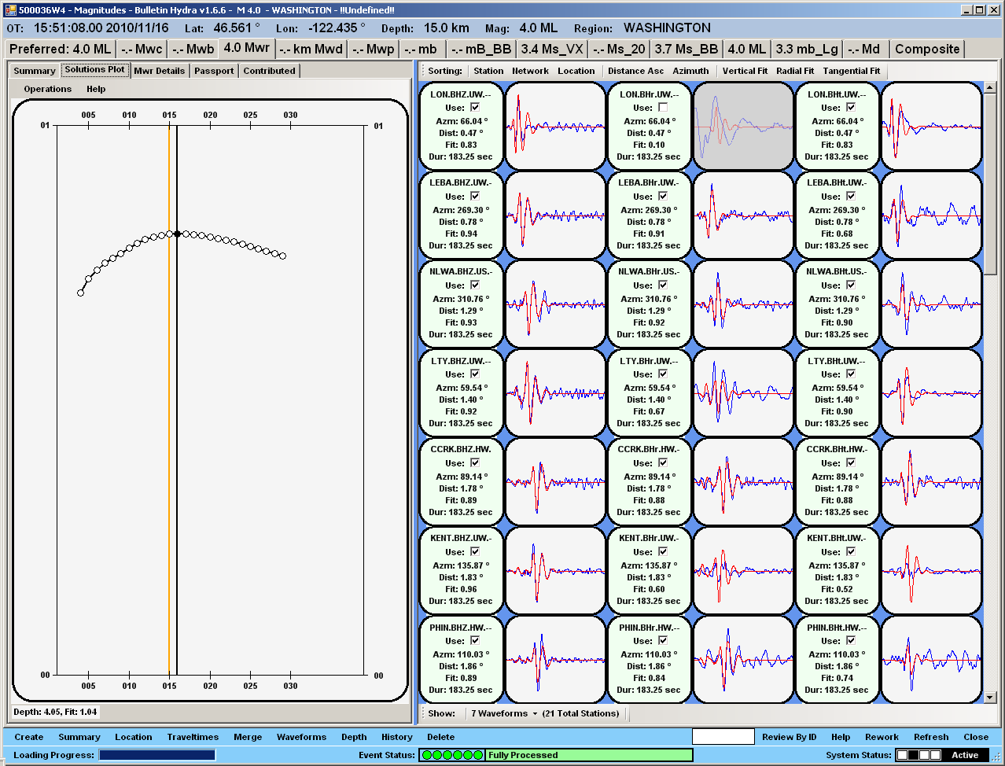Click scroll up arrow of waveform list
Screen dimensions: 1005x766
point(990,87)
